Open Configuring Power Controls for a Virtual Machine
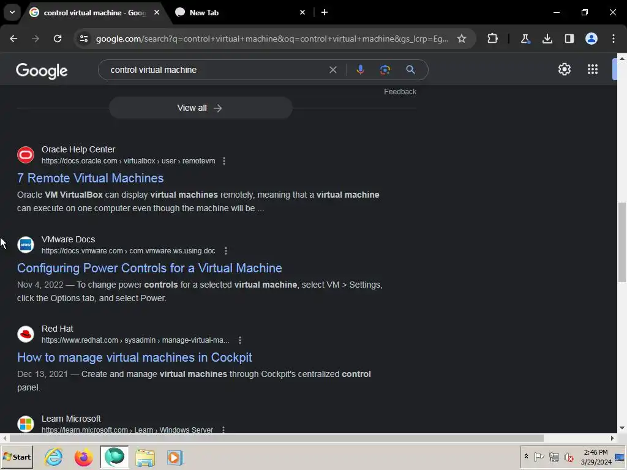The image size is (627, 470). [149, 268]
